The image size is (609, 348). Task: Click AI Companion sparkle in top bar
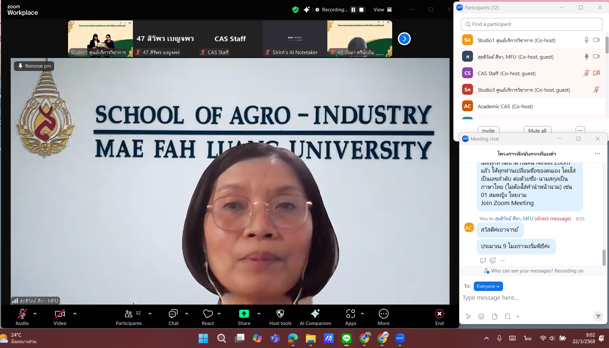307,10
